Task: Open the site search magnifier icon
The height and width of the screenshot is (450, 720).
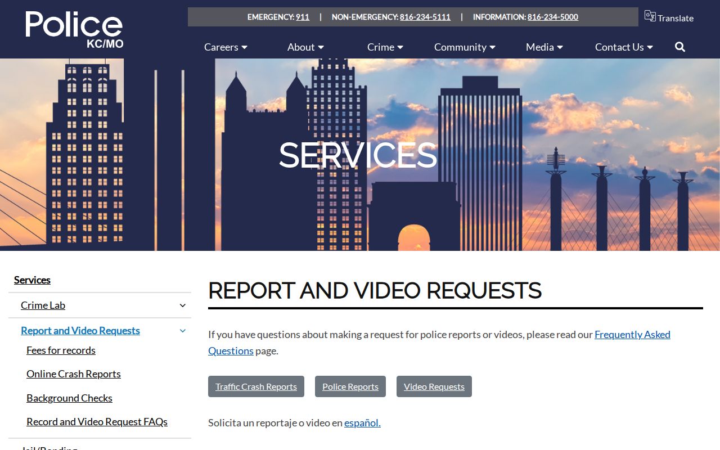Action: [680, 47]
